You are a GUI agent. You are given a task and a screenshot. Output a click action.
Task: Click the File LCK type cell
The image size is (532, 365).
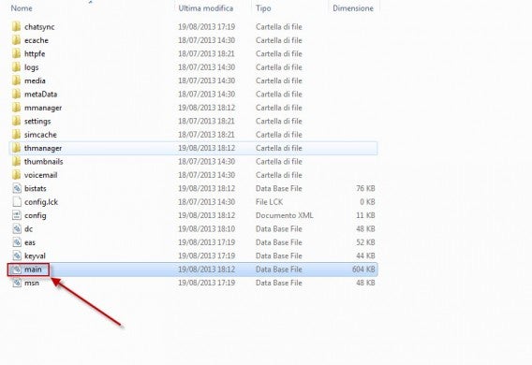tap(269, 202)
